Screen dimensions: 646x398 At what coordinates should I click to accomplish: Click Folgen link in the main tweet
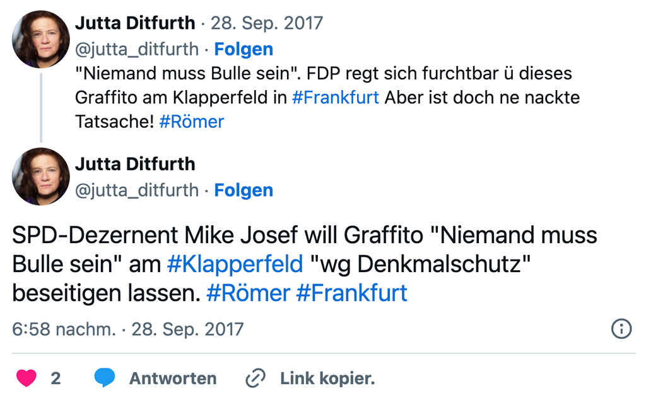point(244,190)
